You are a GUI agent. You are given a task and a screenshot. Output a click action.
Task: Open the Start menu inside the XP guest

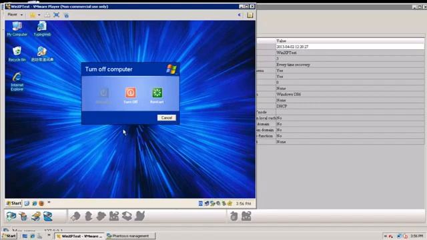tap(13, 203)
